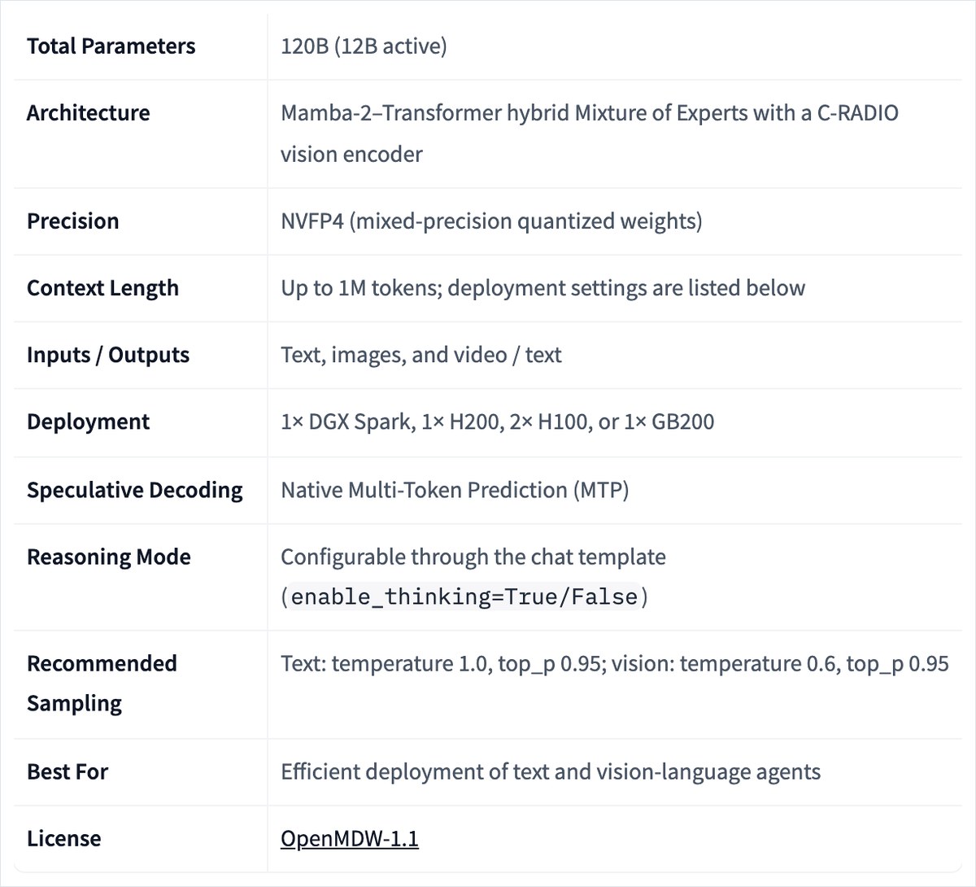Click the Reasoning Mode label

[109, 557]
